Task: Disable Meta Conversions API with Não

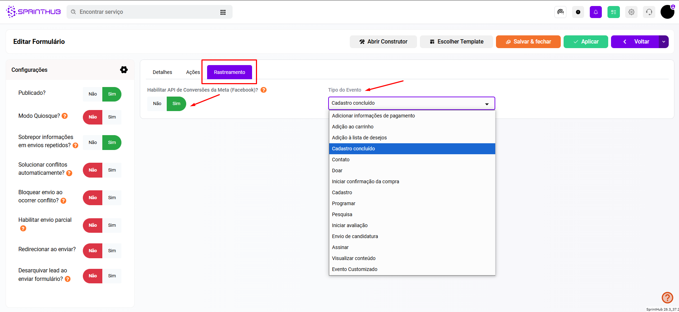Action: click(x=157, y=104)
